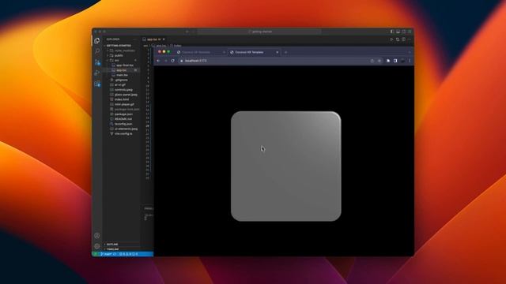
Task: Collapse the src folder
Action: (x=122, y=60)
